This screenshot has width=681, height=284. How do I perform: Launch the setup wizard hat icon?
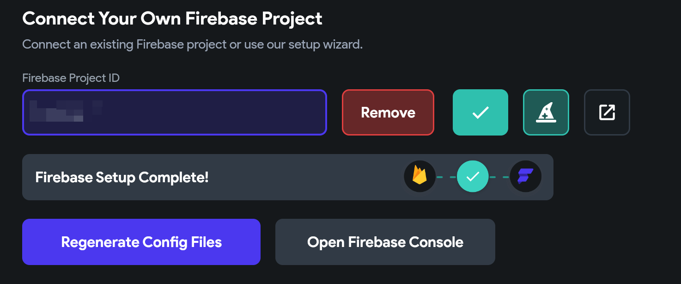tap(546, 112)
